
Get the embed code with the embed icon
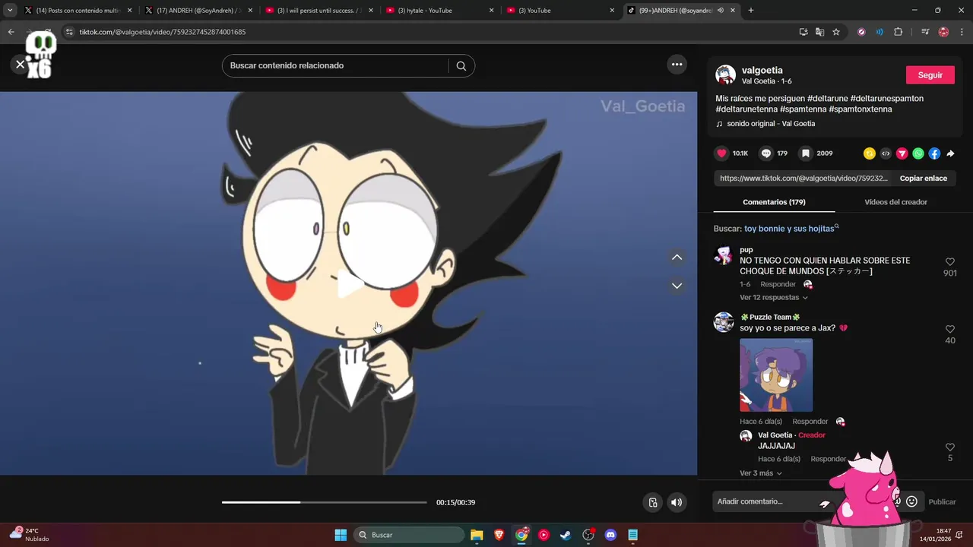coord(886,153)
